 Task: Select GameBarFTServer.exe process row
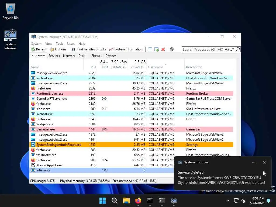(131, 99)
